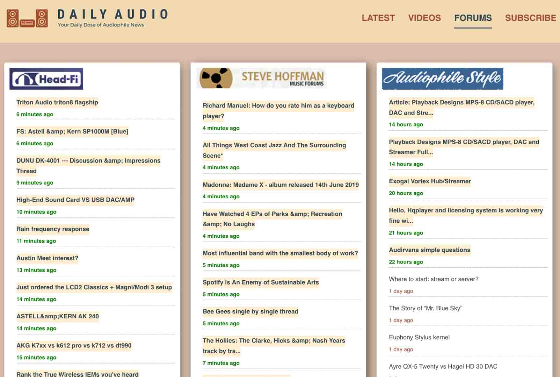This screenshot has width=560, height=377.
Task: Switch to the VIDEOS section
Action: [x=424, y=18]
